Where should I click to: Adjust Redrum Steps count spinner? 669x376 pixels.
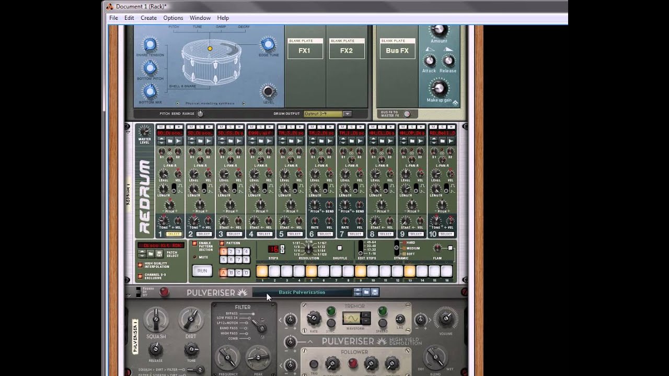click(282, 249)
